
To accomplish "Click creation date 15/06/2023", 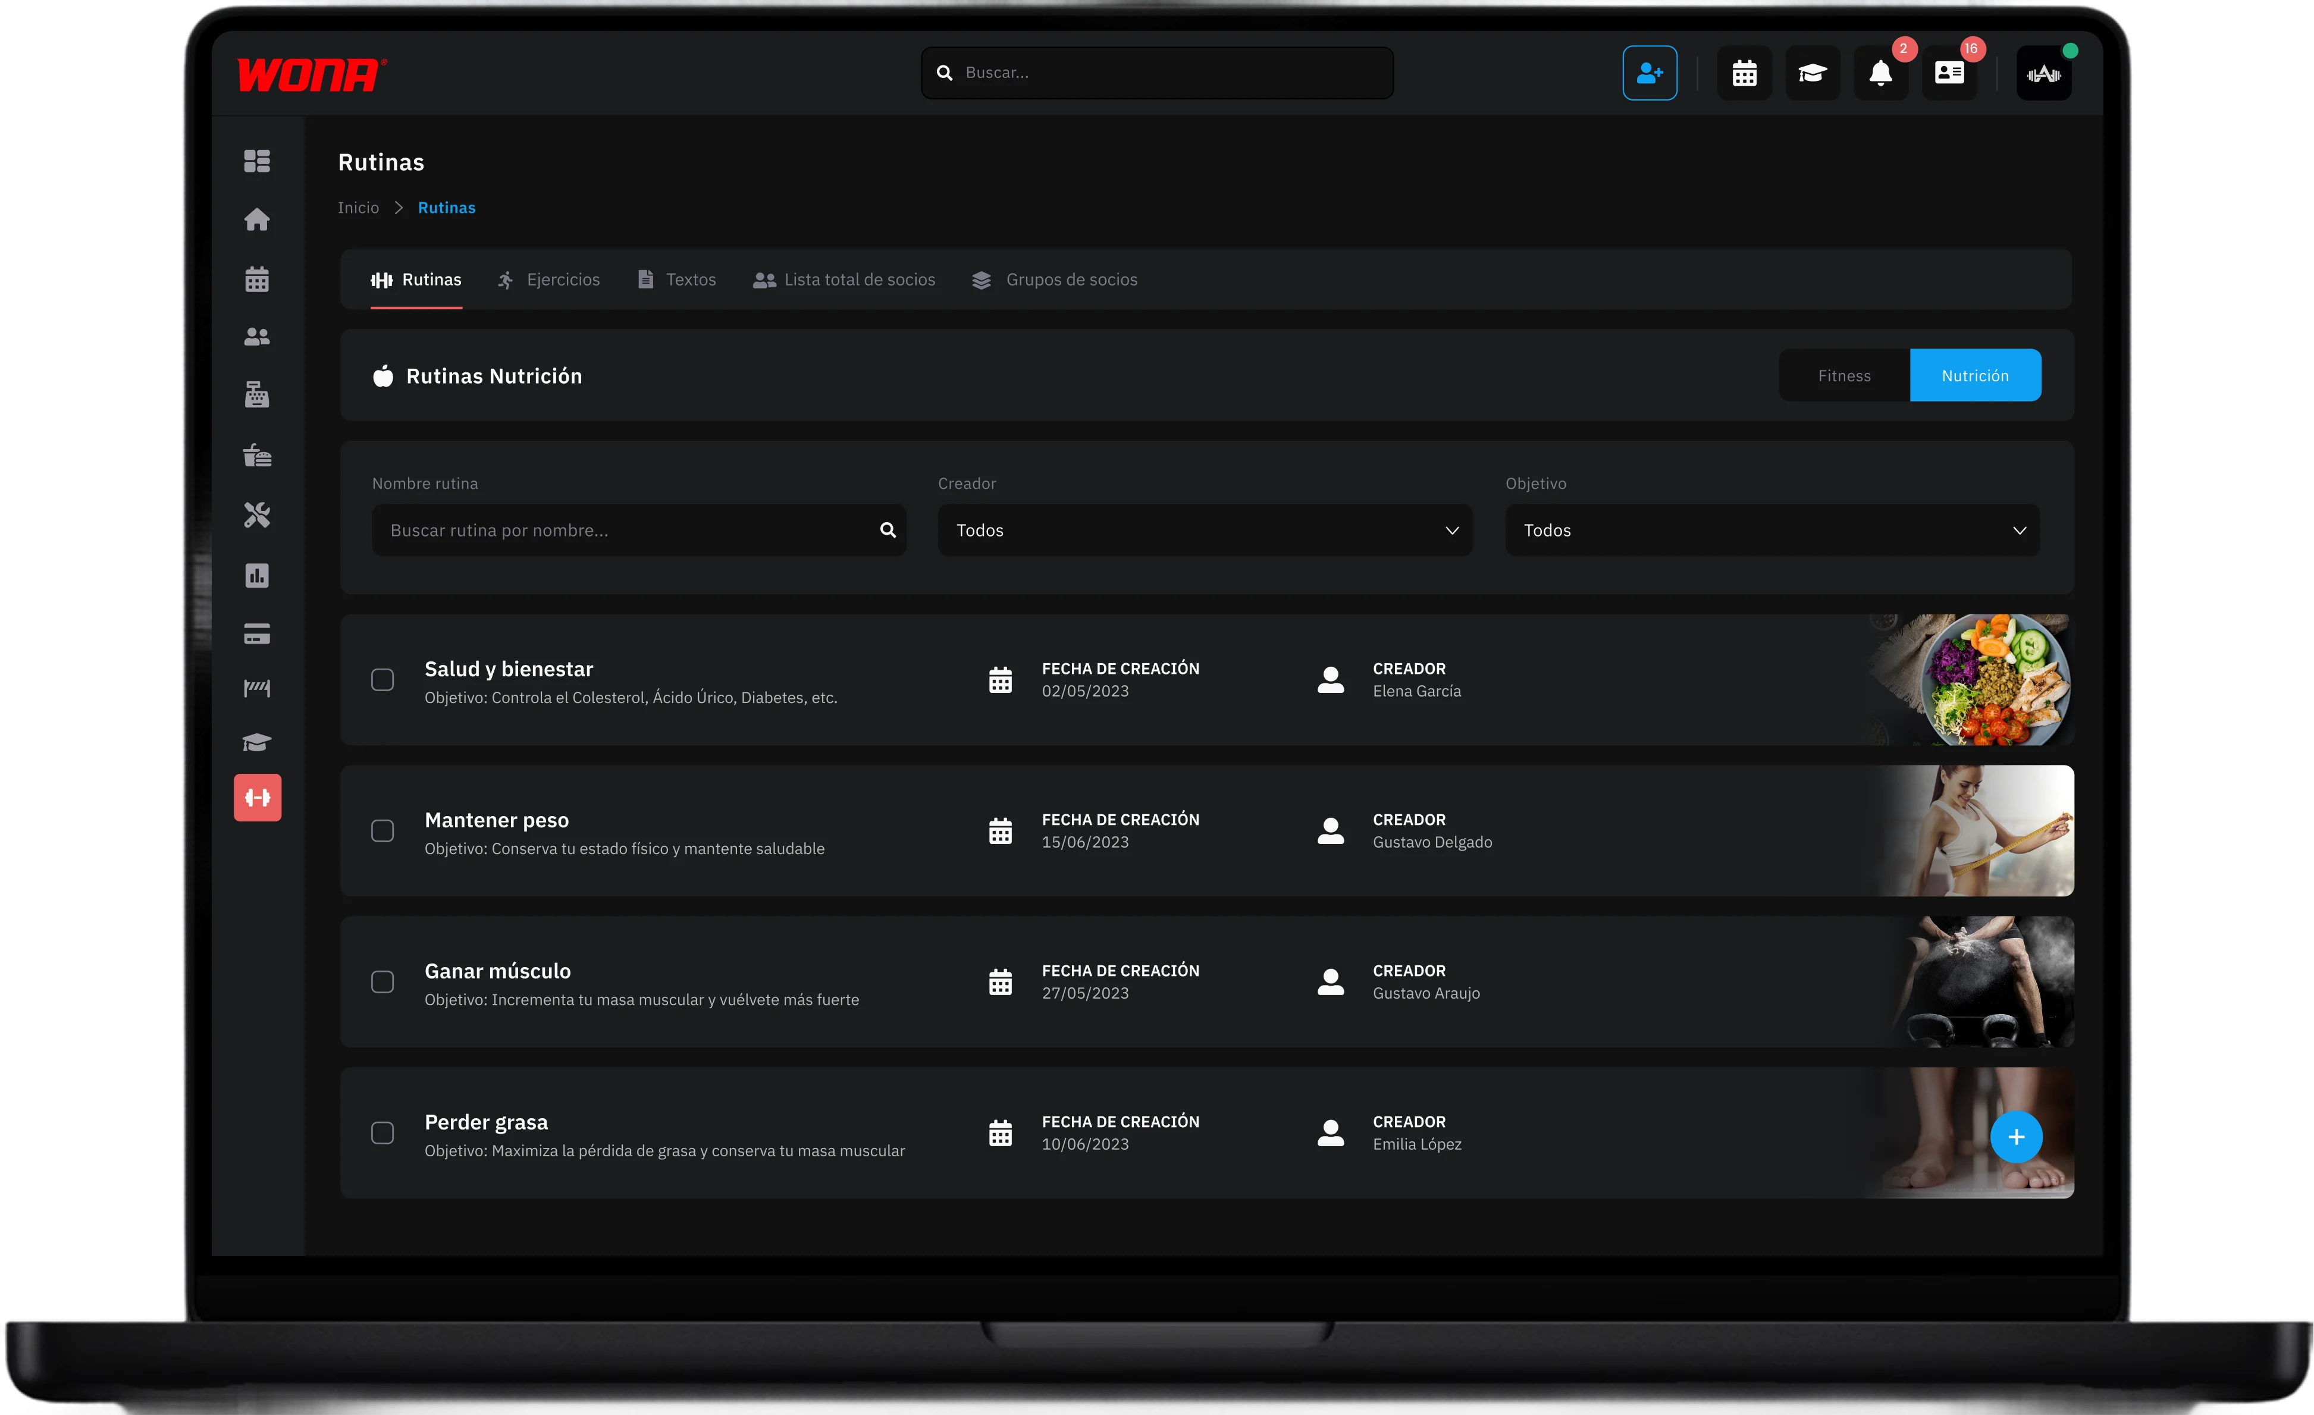I will pos(1084,842).
